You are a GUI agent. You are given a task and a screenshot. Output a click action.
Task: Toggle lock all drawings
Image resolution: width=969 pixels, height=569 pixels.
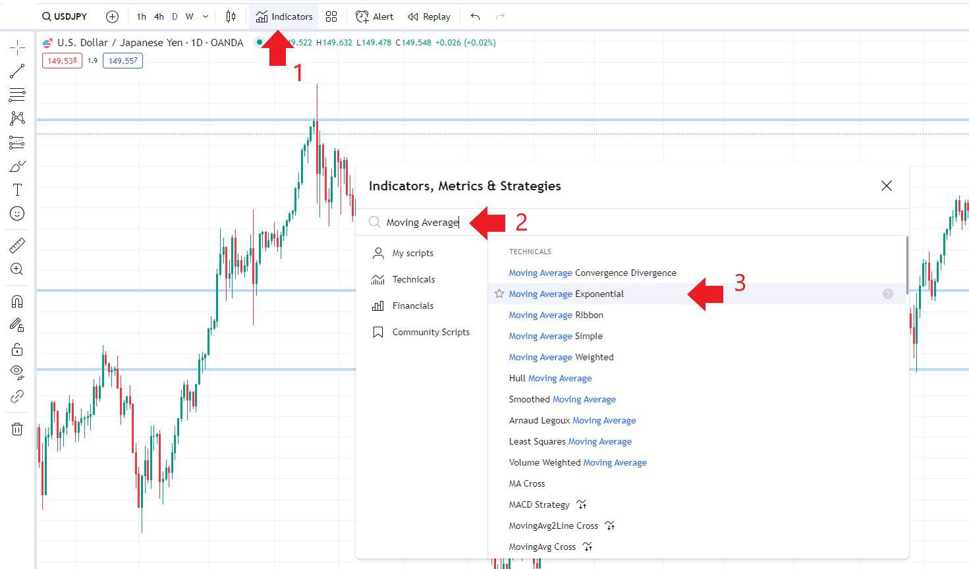pos(17,349)
